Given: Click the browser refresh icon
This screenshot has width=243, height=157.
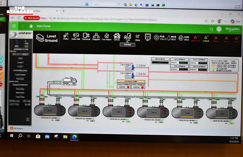Looking at the screenshot, I should click(x=19, y=18).
